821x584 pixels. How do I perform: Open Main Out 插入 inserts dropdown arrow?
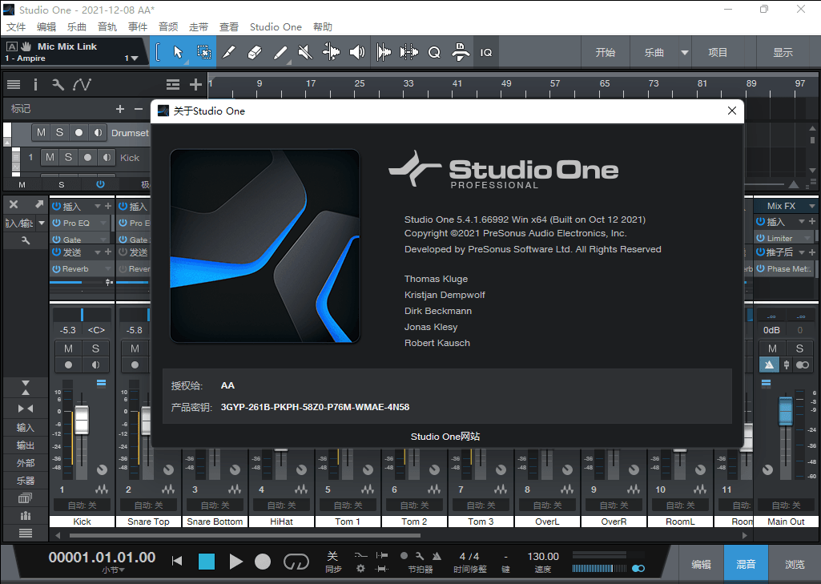(x=802, y=222)
